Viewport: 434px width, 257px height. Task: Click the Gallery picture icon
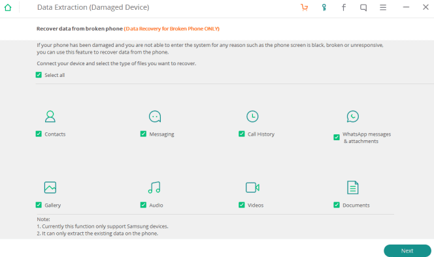point(50,187)
